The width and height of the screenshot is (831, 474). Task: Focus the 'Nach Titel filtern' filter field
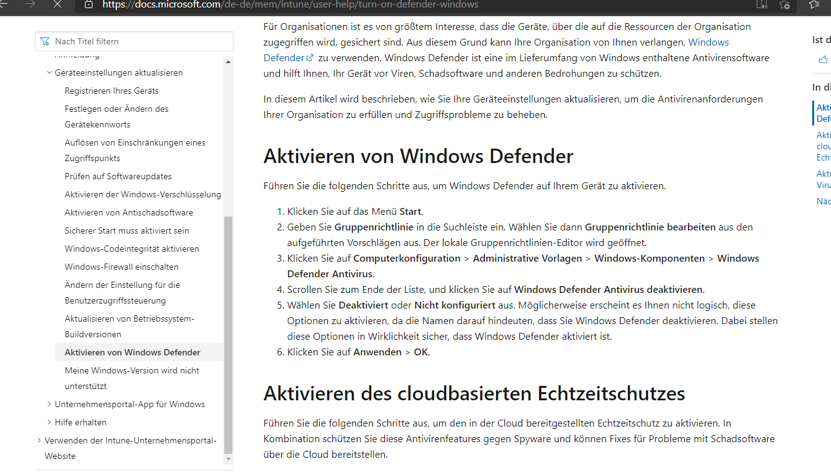click(134, 41)
